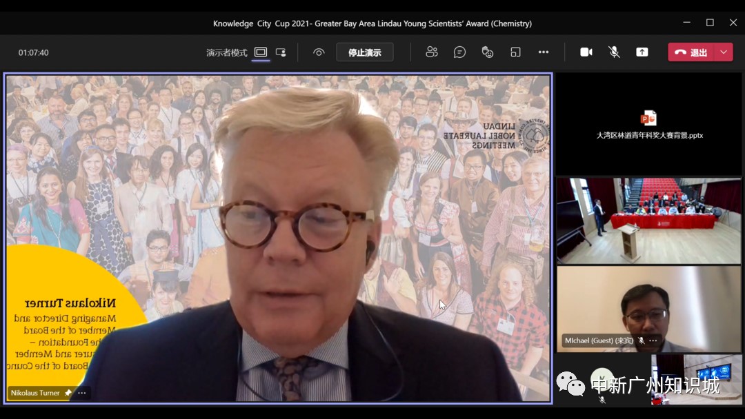Viewport: 745px width, 419px height.
Task: Open the share content tray
Action: [642, 52]
